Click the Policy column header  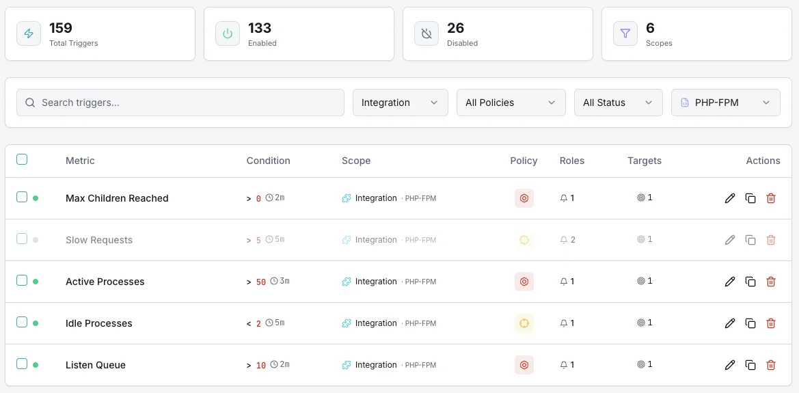coord(524,161)
